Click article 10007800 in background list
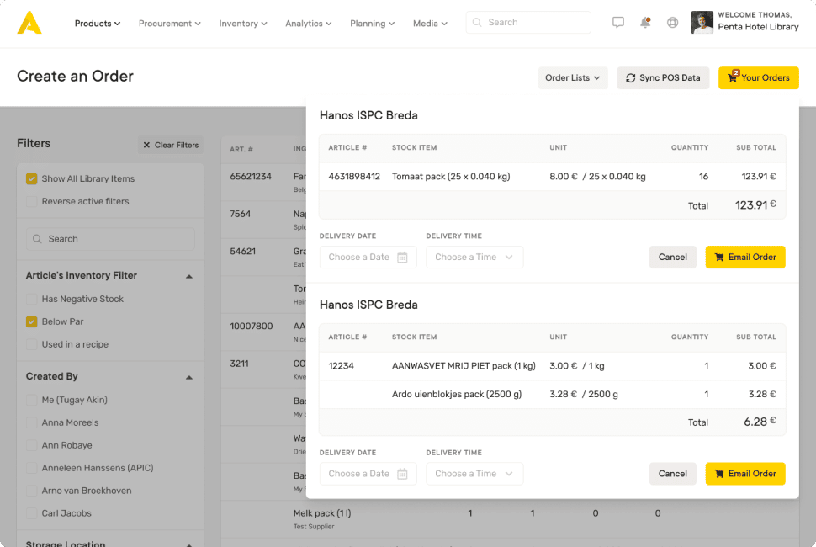 (251, 327)
